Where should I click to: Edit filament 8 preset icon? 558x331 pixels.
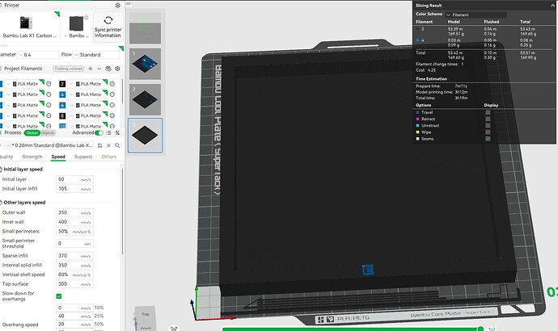tap(112, 115)
